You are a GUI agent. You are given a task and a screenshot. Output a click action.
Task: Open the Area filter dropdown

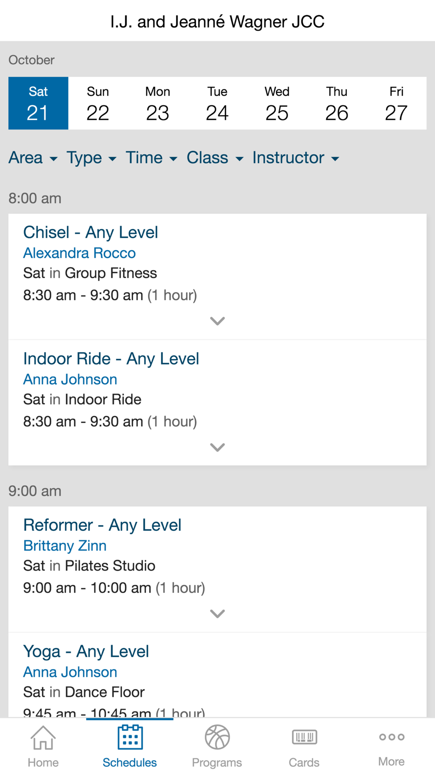pos(33,158)
